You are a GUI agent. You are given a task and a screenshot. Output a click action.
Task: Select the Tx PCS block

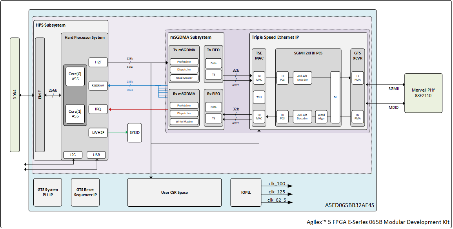tap(282, 78)
